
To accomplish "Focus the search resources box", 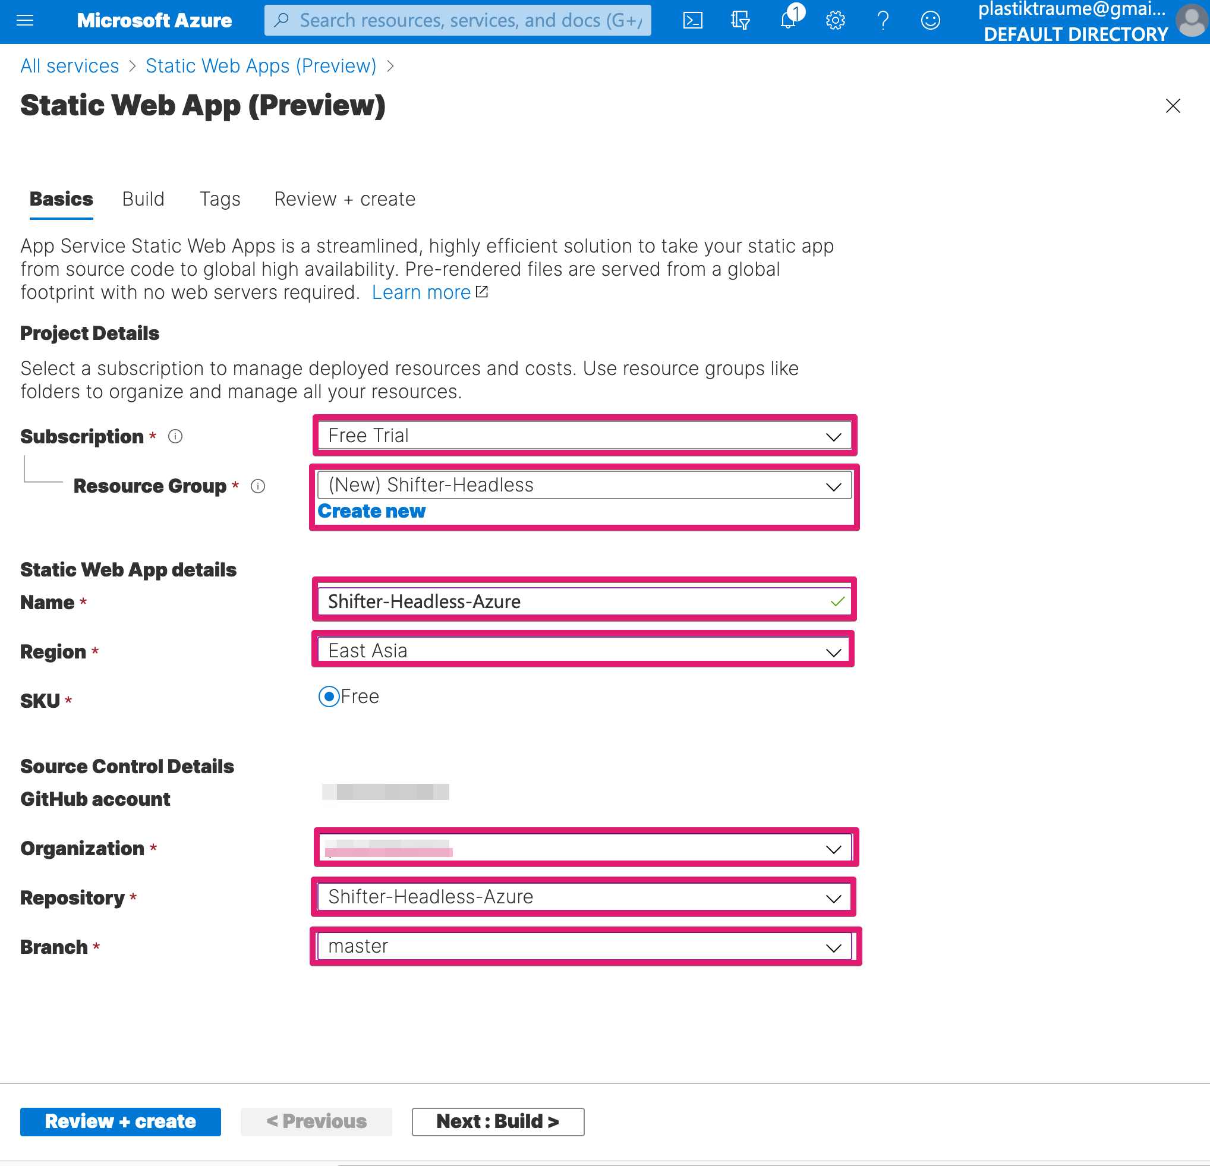I will [458, 20].
